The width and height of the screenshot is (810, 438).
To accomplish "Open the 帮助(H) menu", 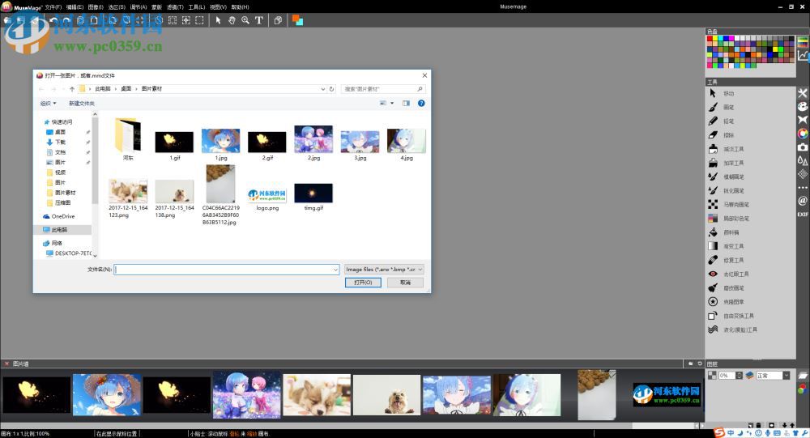I will click(232, 6).
